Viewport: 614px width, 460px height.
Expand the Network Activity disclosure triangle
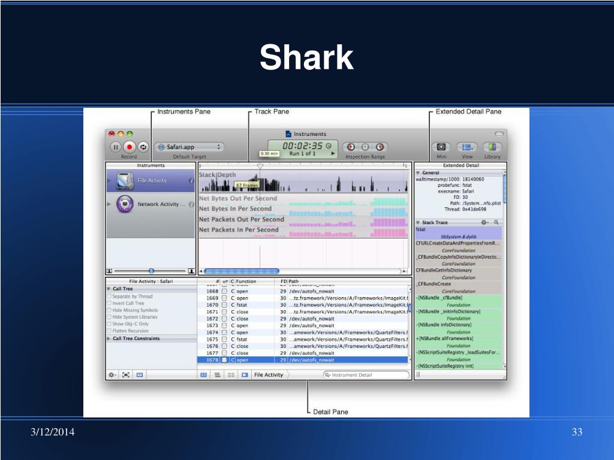coord(109,204)
